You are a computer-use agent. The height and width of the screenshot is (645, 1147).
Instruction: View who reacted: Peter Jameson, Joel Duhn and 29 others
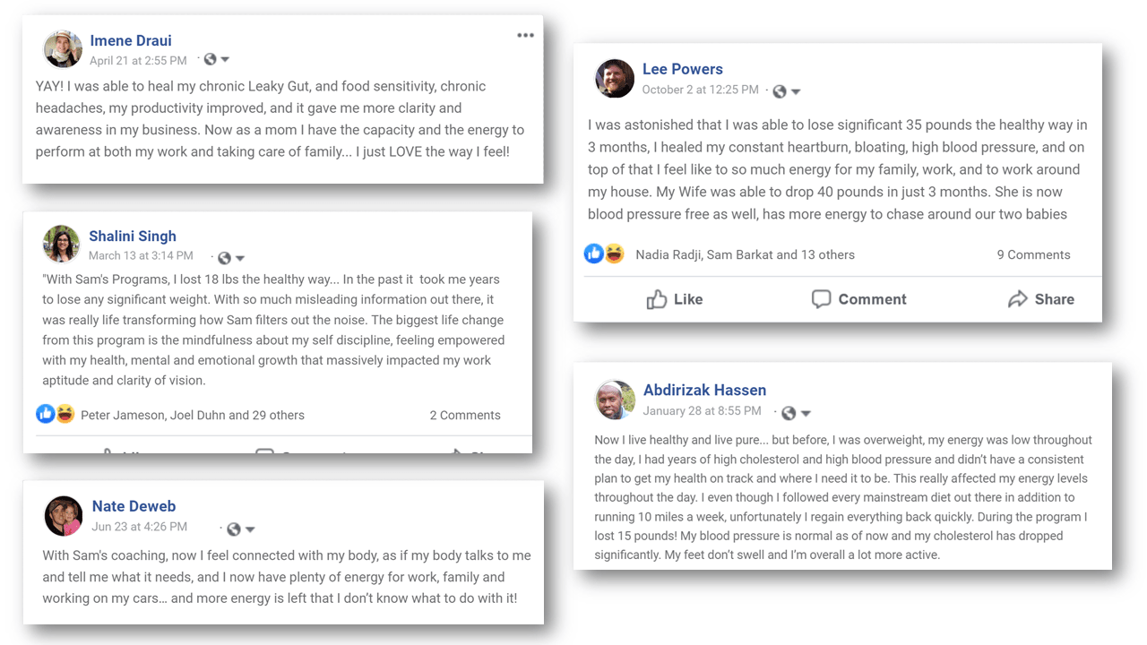[193, 415]
